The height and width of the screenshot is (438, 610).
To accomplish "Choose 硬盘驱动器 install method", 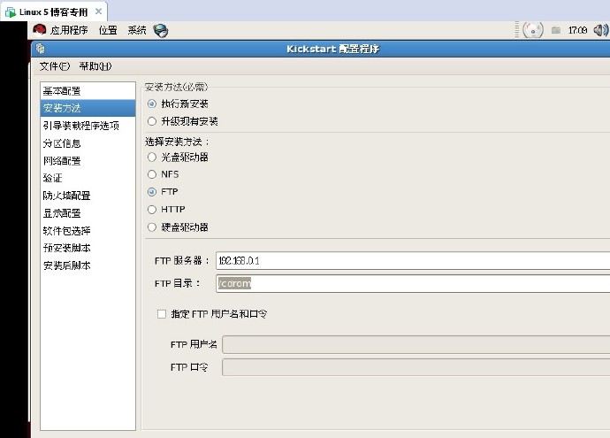I will (152, 227).
